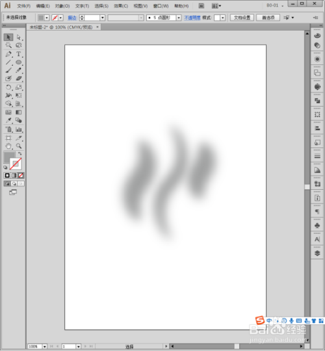
Task: Select the Perspective Grid tool
Action: pyautogui.click(x=19, y=103)
